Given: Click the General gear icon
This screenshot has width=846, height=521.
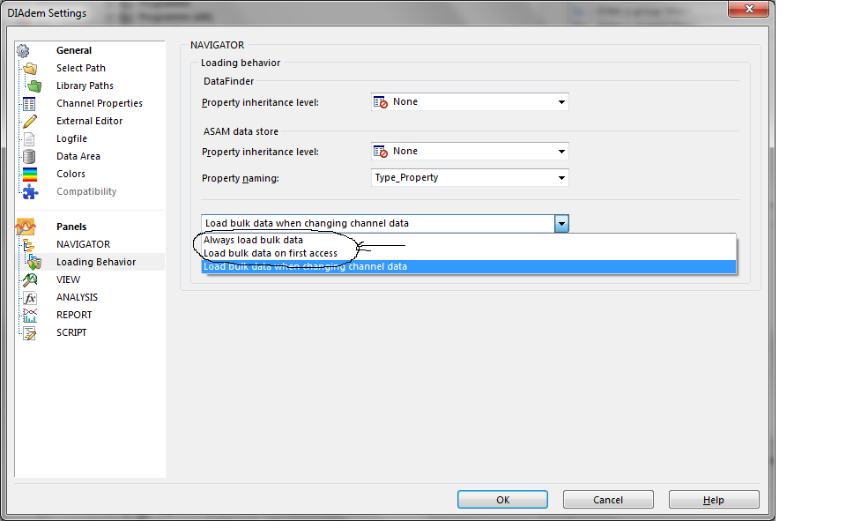Looking at the screenshot, I should click(x=23, y=51).
